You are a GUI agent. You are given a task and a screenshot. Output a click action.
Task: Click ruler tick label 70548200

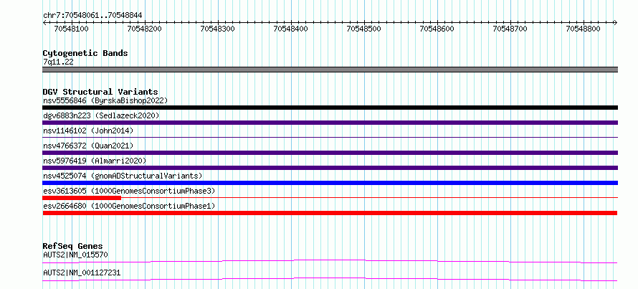(x=144, y=29)
